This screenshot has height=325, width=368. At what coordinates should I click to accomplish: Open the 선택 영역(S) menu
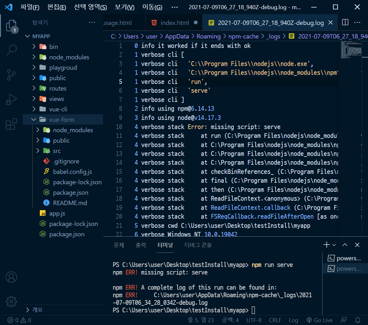pos(90,7)
